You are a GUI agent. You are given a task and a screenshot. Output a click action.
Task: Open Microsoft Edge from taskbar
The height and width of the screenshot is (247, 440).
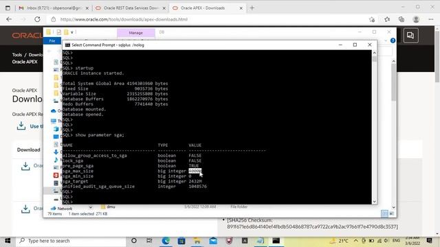pos(166,241)
